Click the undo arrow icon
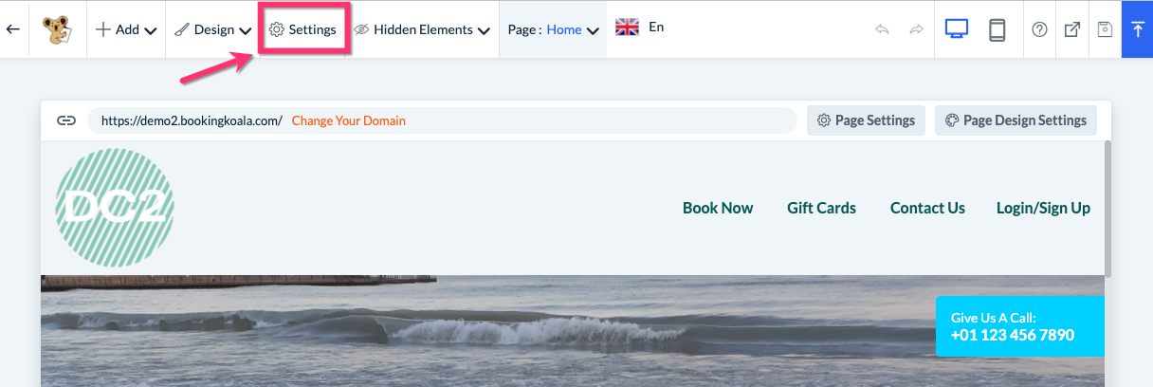The image size is (1153, 387). [882, 29]
